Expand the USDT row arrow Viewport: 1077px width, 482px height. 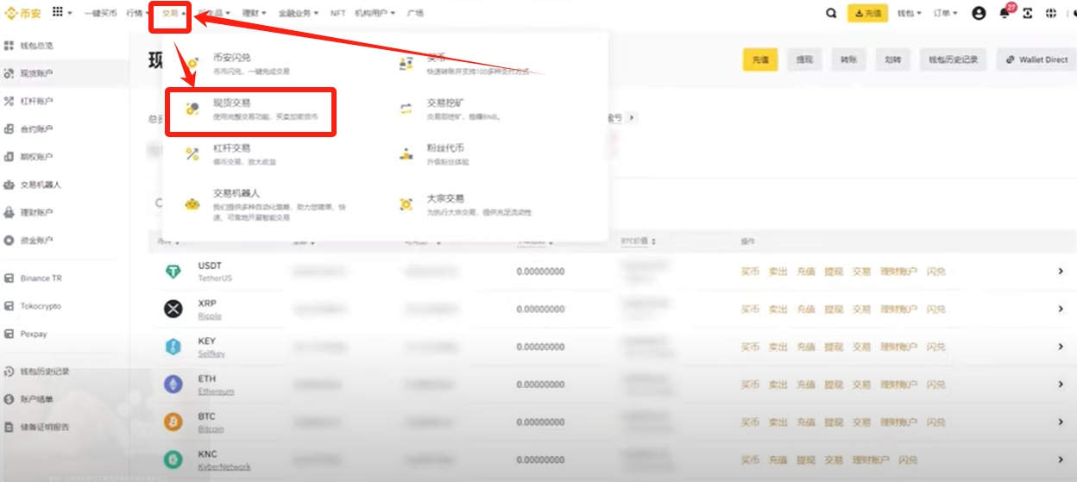pyautogui.click(x=1061, y=272)
